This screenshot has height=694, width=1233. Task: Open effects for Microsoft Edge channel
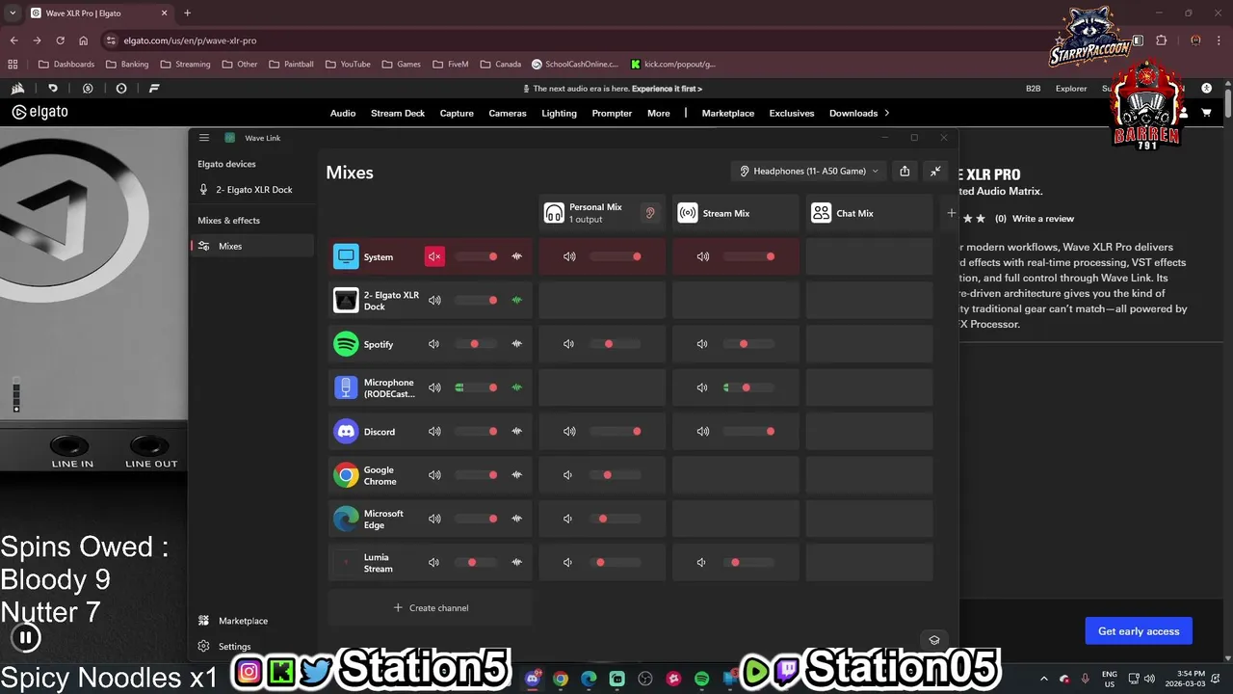(517, 519)
